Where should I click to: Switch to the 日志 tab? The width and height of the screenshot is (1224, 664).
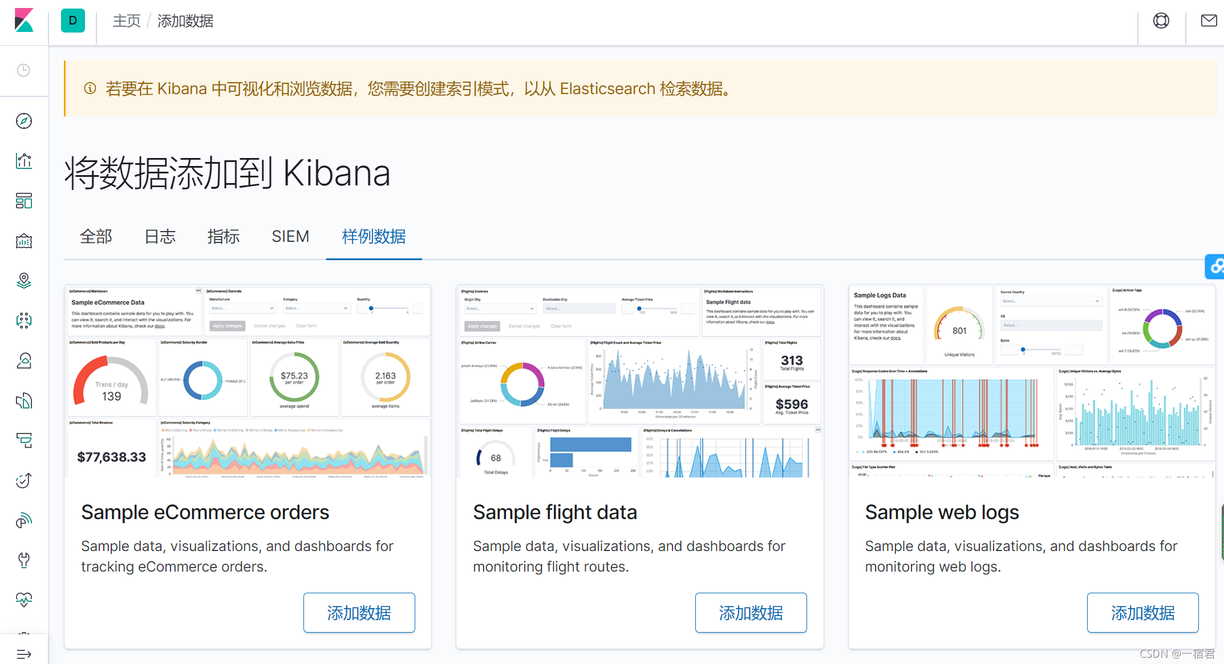(160, 236)
